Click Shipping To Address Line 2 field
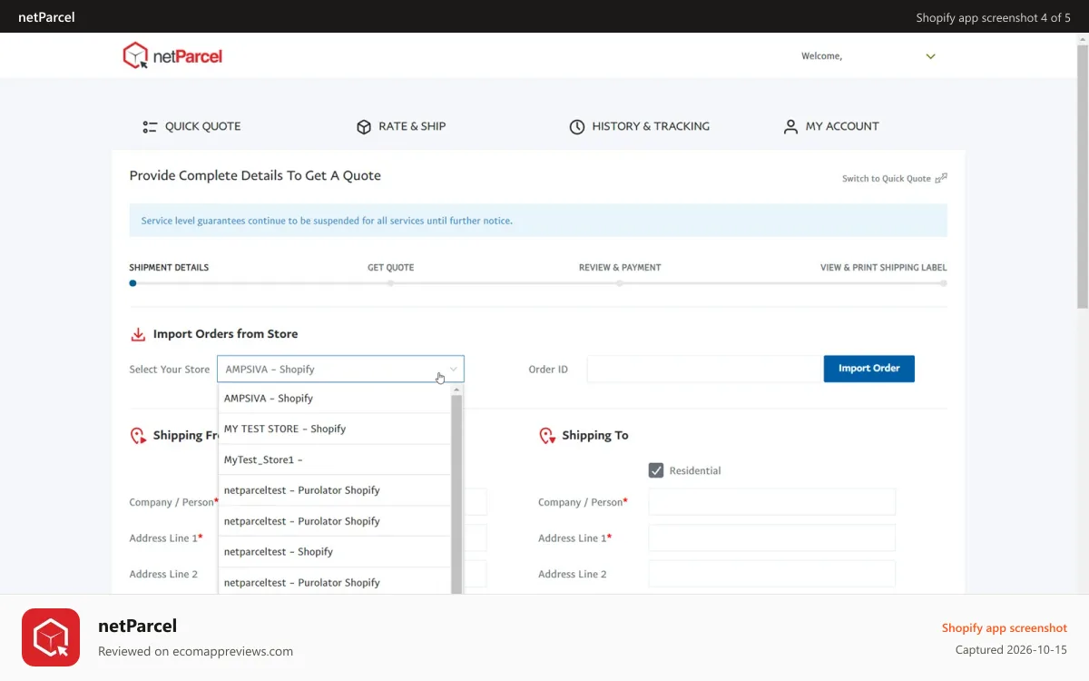The image size is (1089, 681). (x=772, y=574)
